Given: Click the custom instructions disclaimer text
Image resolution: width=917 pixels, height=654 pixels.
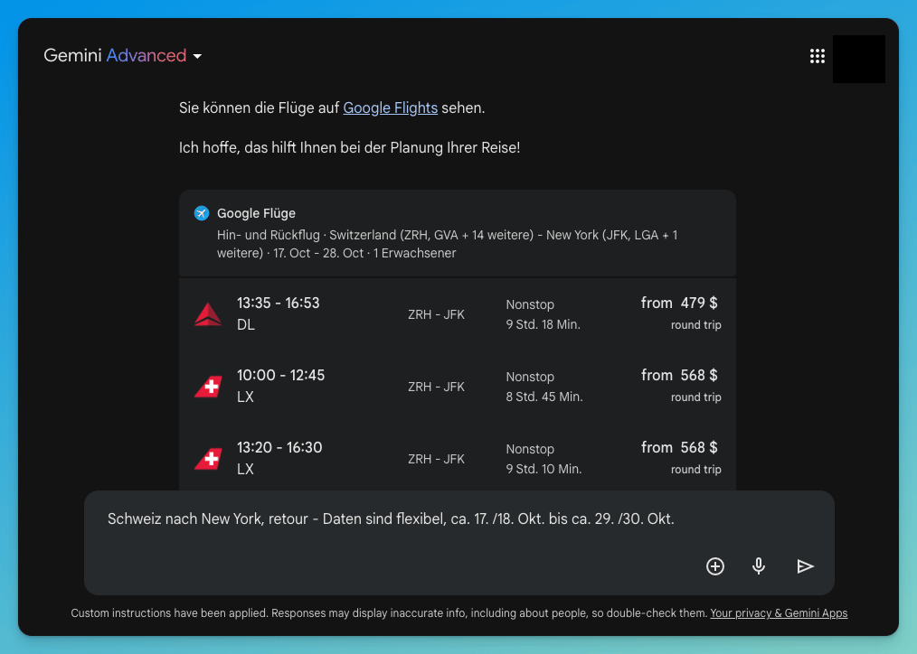Looking at the screenshot, I should click(389, 613).
